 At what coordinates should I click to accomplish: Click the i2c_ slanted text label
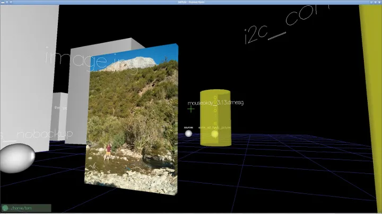pyautogui.click(x=286, y=23)
